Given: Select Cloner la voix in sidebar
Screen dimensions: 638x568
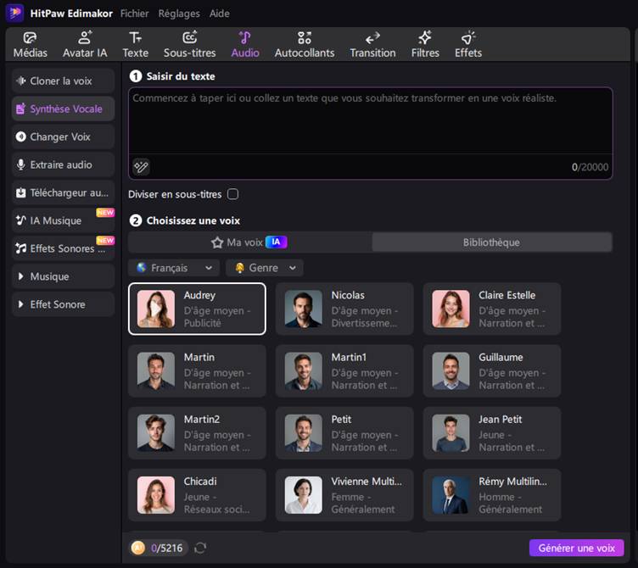Looking at the screenshot, I should click(63, 81).
